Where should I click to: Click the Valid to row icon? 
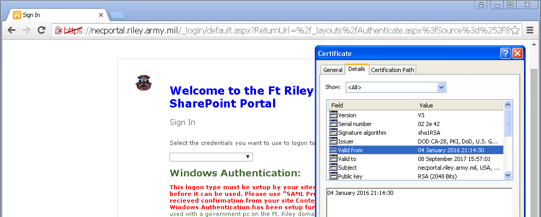333,159
